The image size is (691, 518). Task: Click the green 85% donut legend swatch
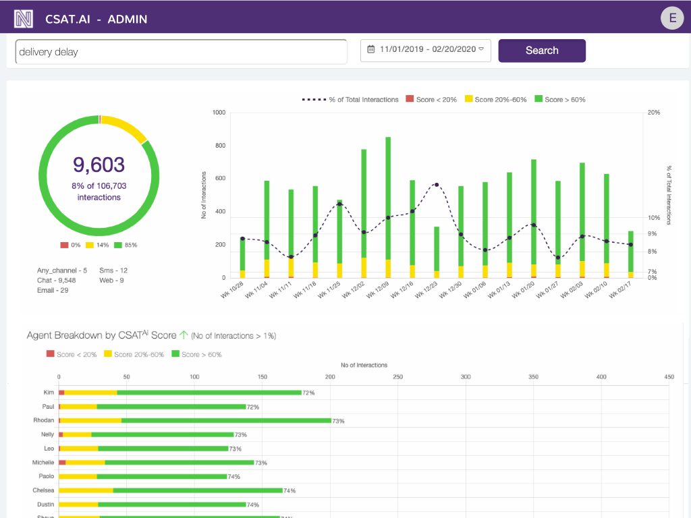118,245
